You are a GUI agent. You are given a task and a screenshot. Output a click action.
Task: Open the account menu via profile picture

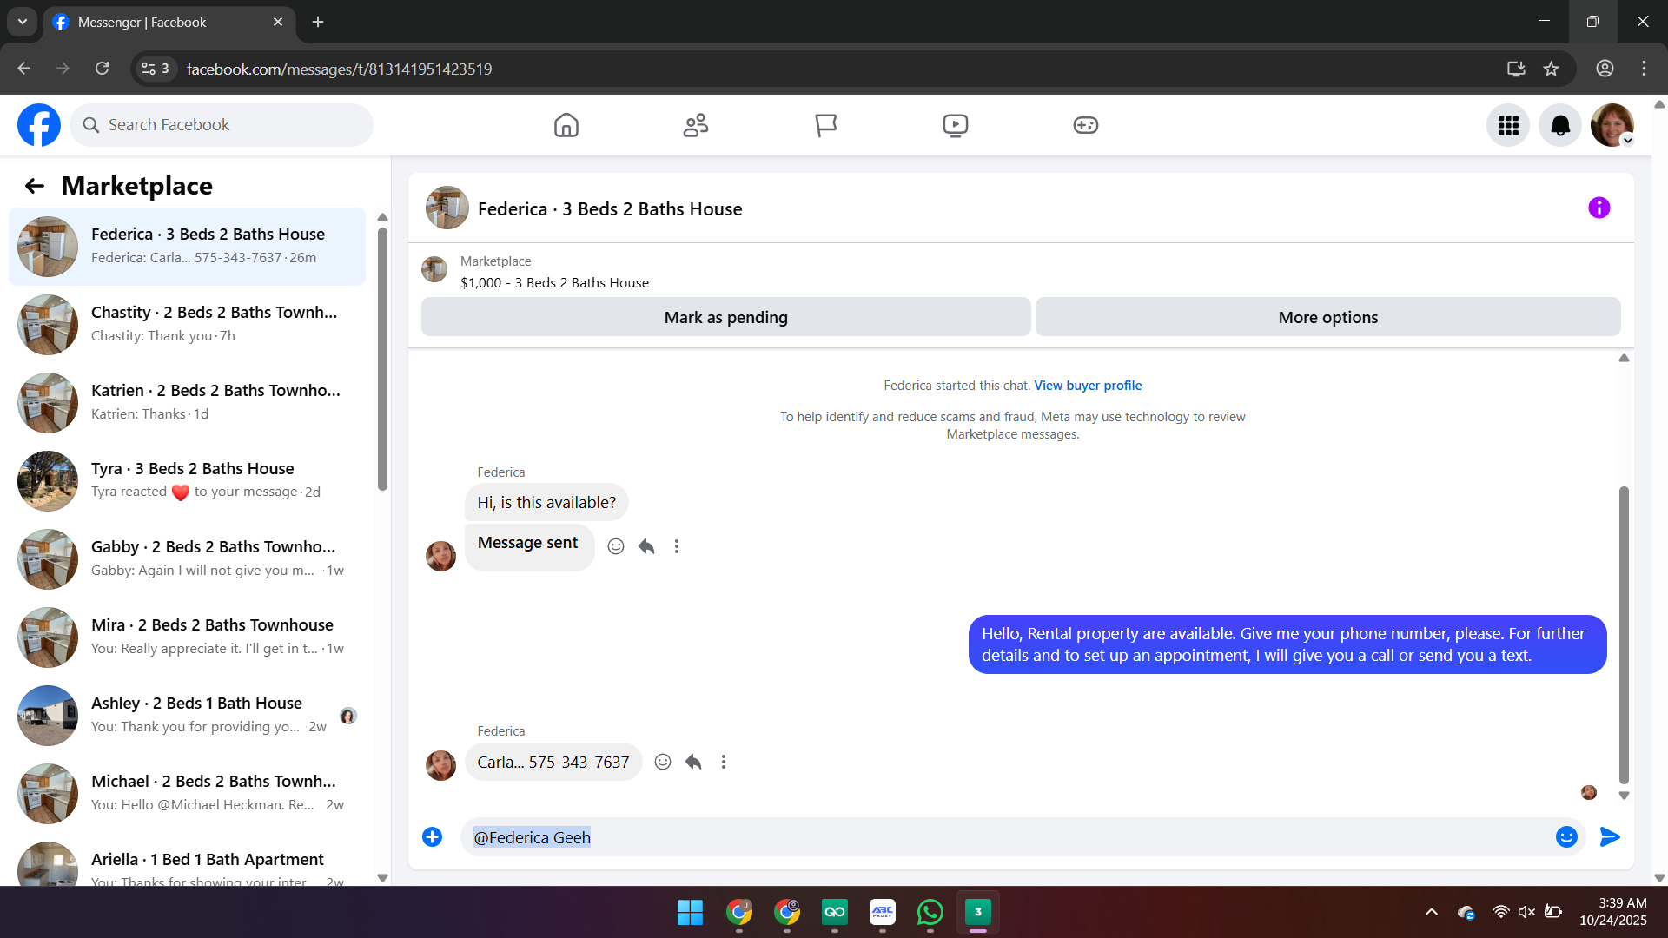point(1612,125)
